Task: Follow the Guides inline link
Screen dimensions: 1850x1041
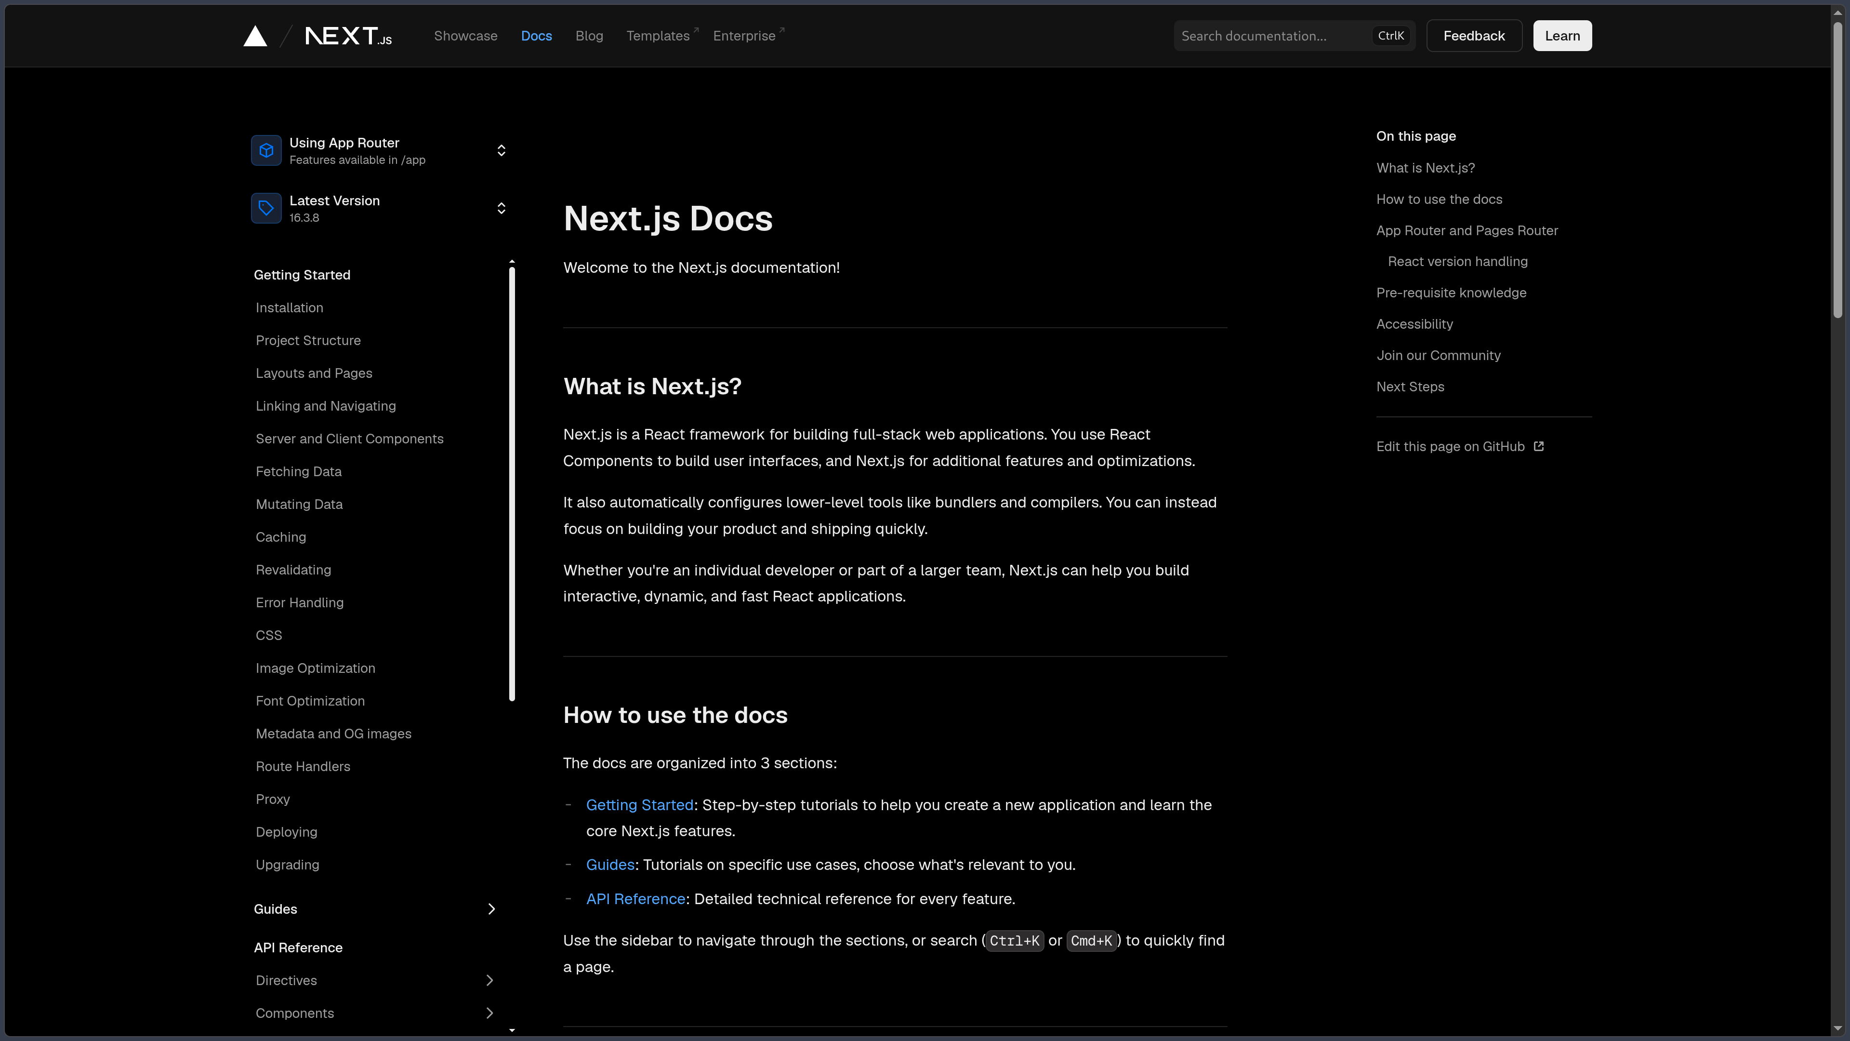Action: [610, 864]
